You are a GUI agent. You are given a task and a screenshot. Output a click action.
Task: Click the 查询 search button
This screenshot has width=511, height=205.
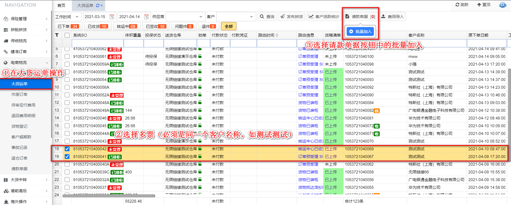pos(267,17)
